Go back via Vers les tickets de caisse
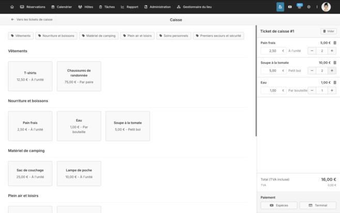Screen dimensions: 340x213 (x=32, y=20)
